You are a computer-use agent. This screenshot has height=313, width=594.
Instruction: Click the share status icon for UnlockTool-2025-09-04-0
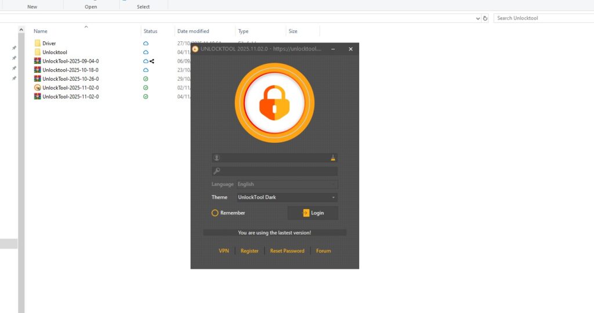(152, 61)
